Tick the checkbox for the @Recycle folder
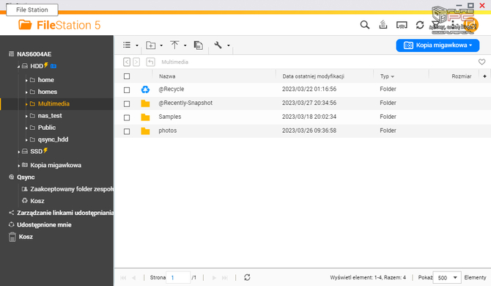 [127, 90]
